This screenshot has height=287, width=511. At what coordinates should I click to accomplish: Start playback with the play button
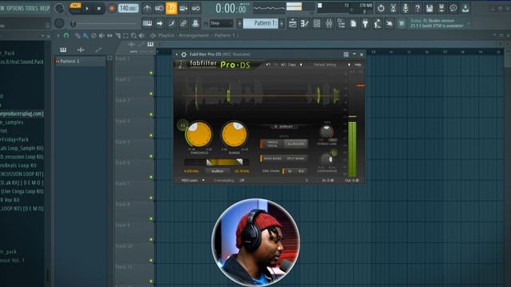click(x=87, y=9)
